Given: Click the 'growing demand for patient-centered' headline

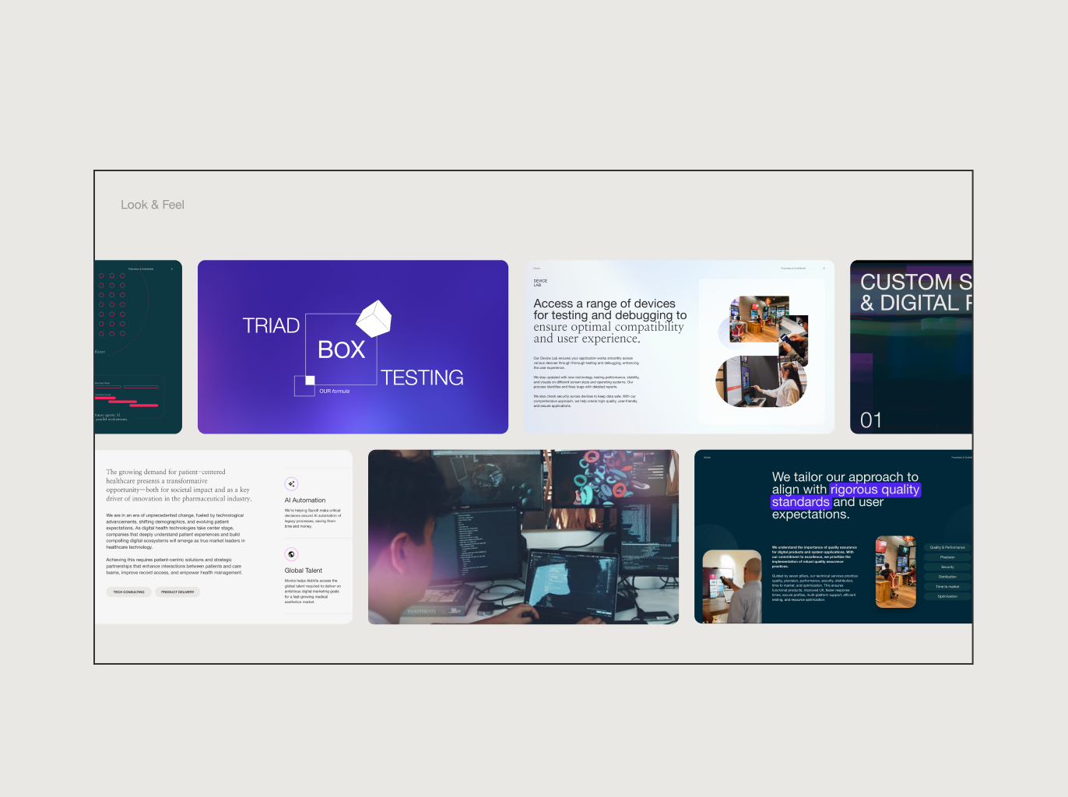Looking at the screenshot, I should coord(179,486).
